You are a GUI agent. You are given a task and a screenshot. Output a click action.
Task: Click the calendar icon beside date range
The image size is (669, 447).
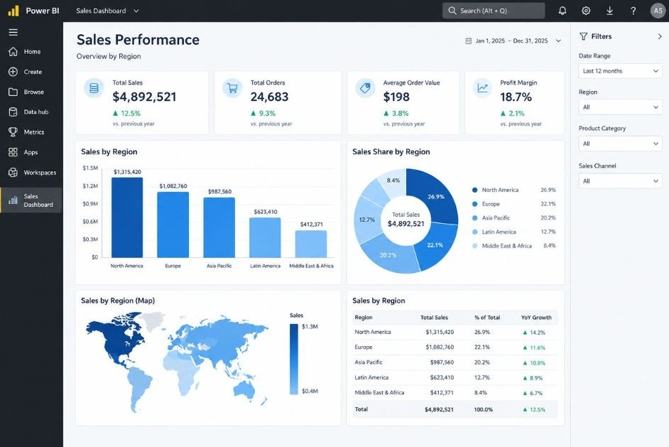pyautogui.click(x=469, y=41)
